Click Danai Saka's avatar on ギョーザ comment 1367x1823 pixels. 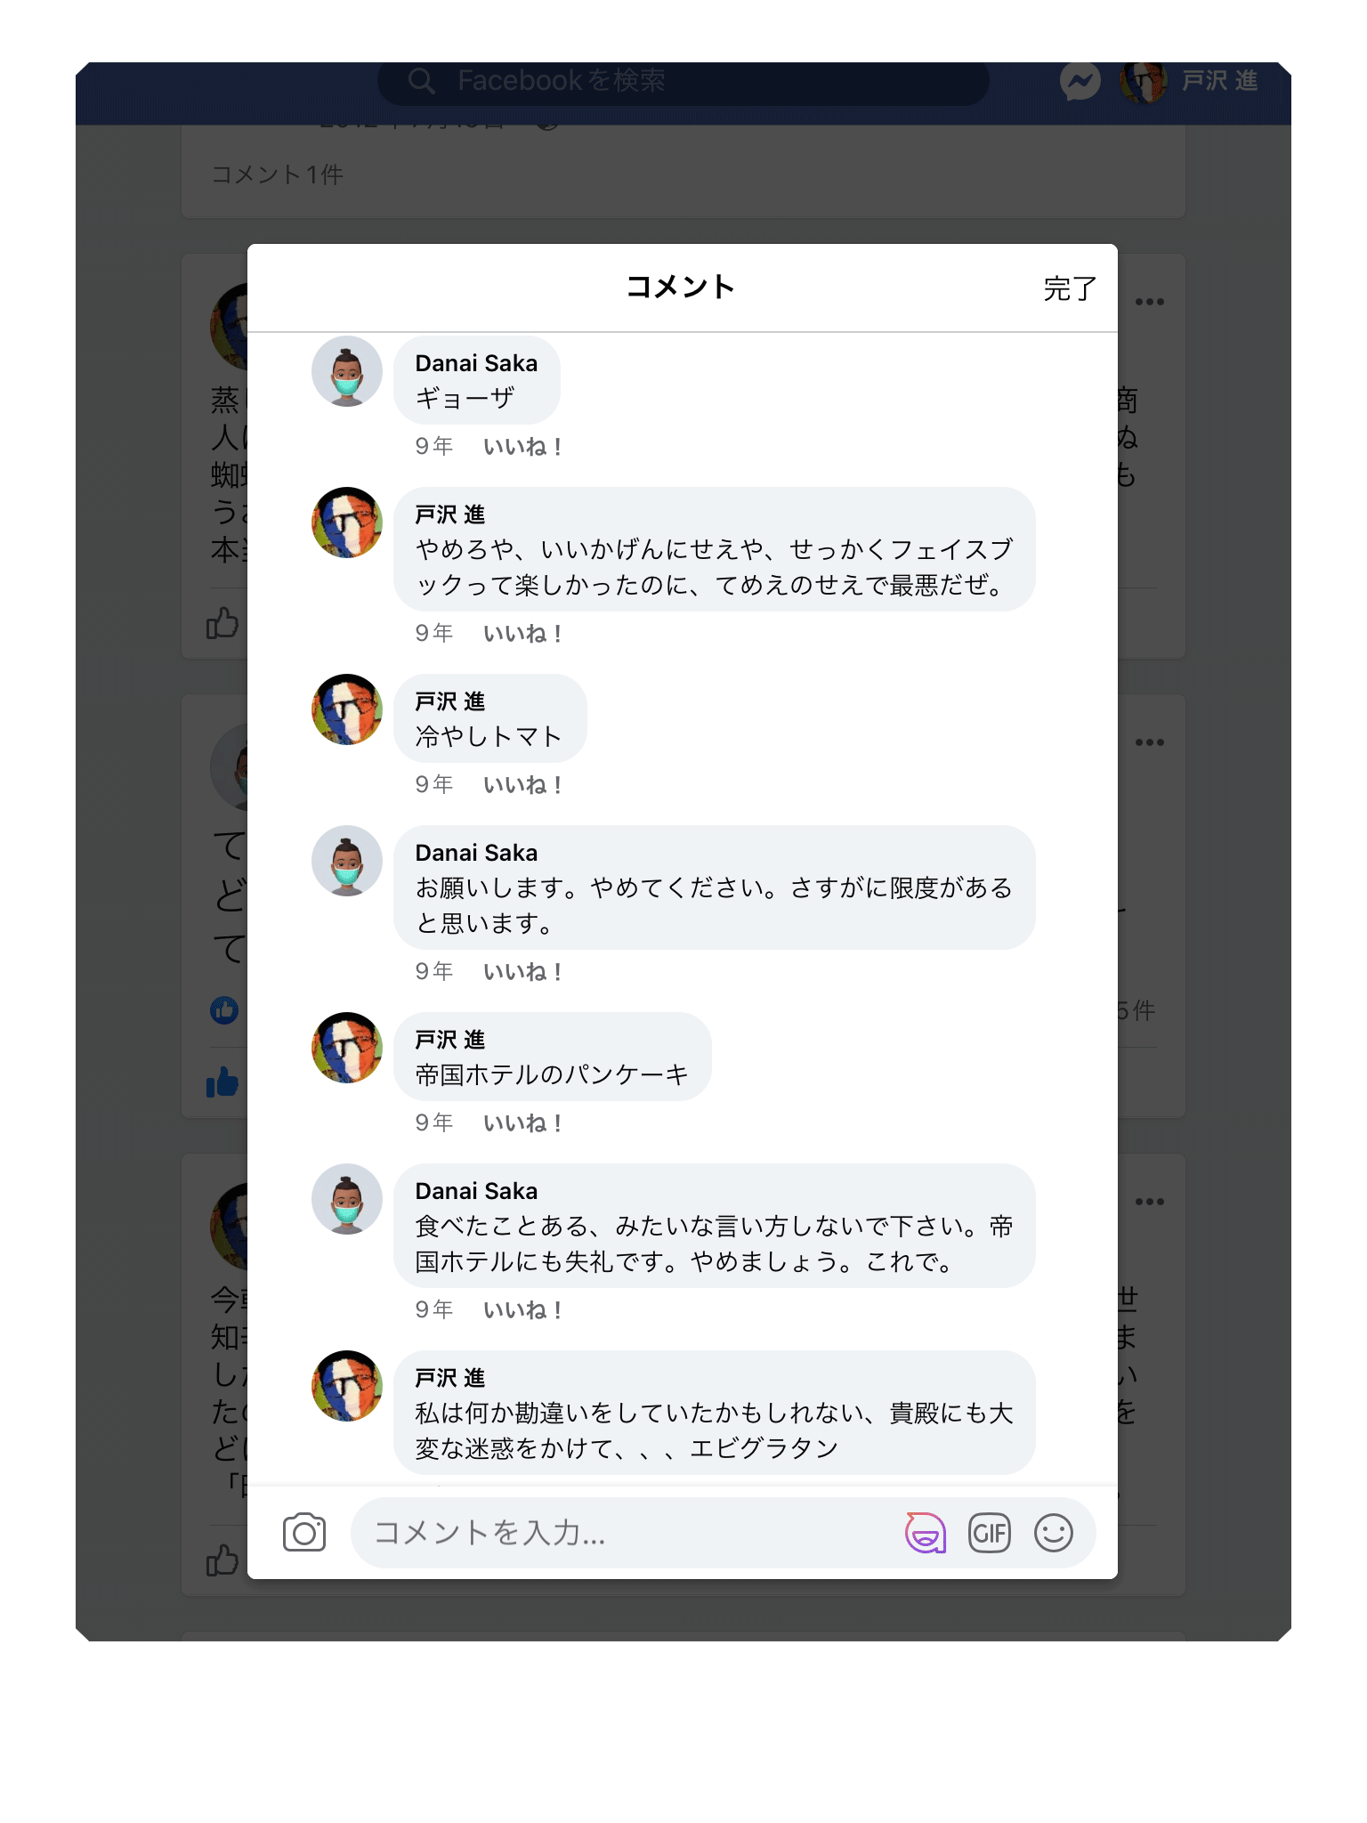click(347, 371)
